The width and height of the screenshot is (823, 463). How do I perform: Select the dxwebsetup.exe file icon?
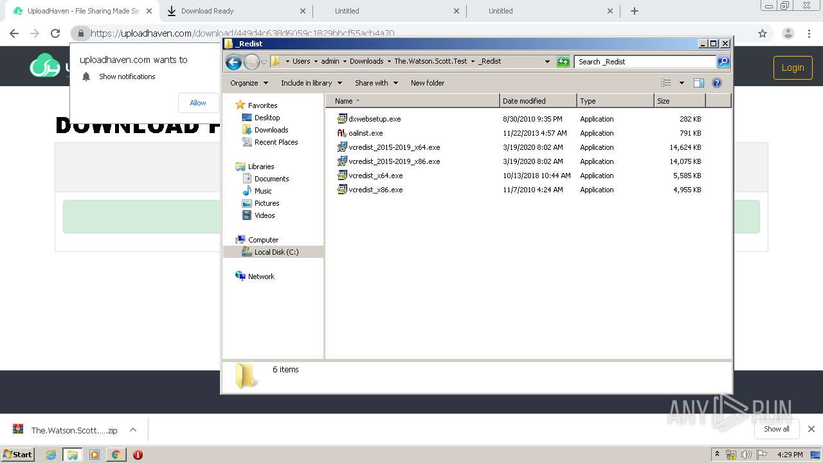coord(342,119)
